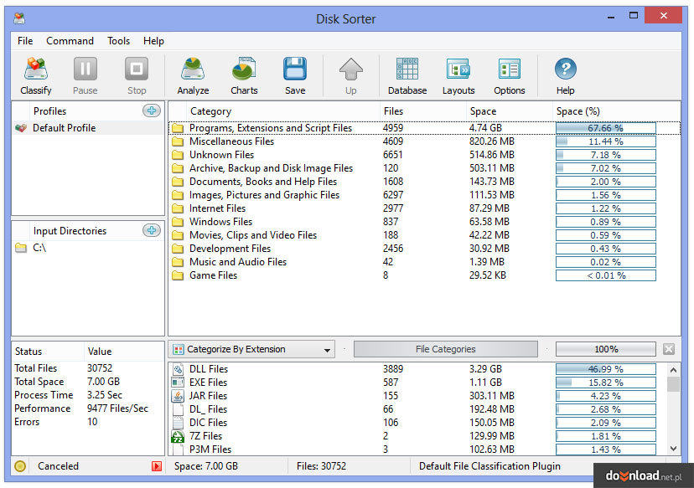This screenshot has width=694, height=488.
Task: Click the 67.66 % progress bar
Action: pos(605,128)
